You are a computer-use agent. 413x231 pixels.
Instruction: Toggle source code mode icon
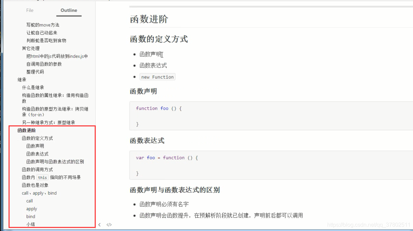click(x=109, y=225)
